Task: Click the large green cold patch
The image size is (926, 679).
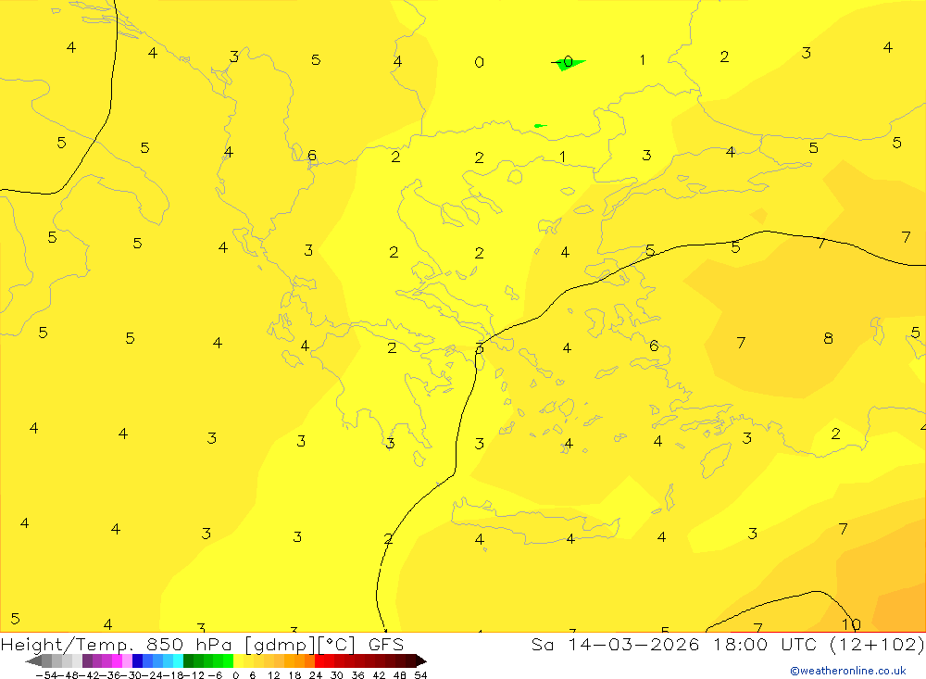Action: [570, 65]
